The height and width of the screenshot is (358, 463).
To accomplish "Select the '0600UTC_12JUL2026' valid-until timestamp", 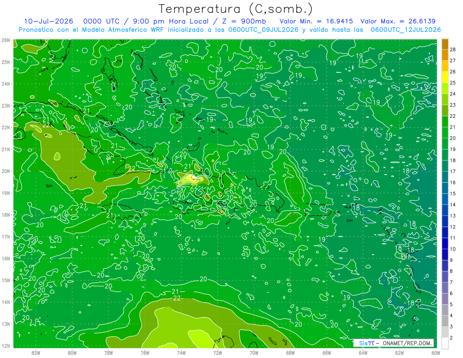I will pos(406,29).
